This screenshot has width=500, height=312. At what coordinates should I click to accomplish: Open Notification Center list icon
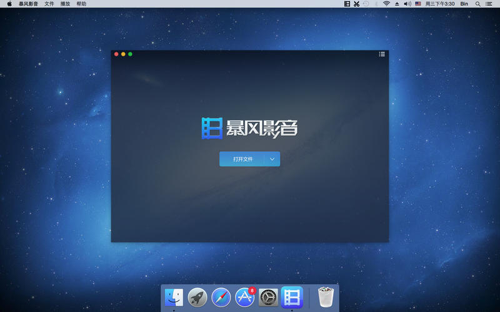coord(490,4)
